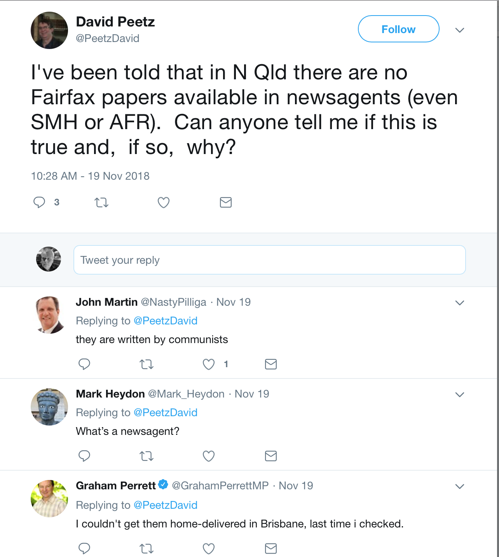Expand options menu for John Martin's reply

(x=460, y=303)
